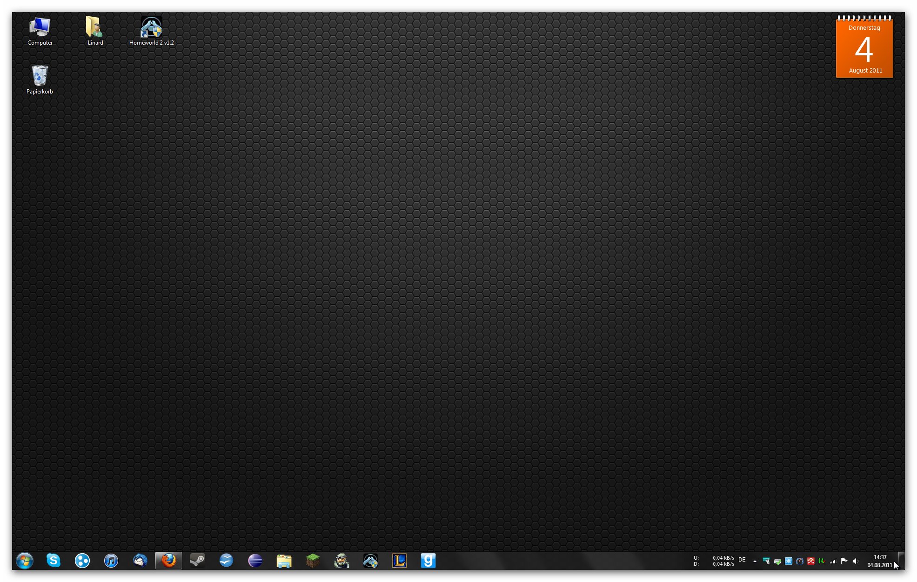Screen dimensions: 917x582
Task: Click the orange calendar gadget
Action: [864, 48]
